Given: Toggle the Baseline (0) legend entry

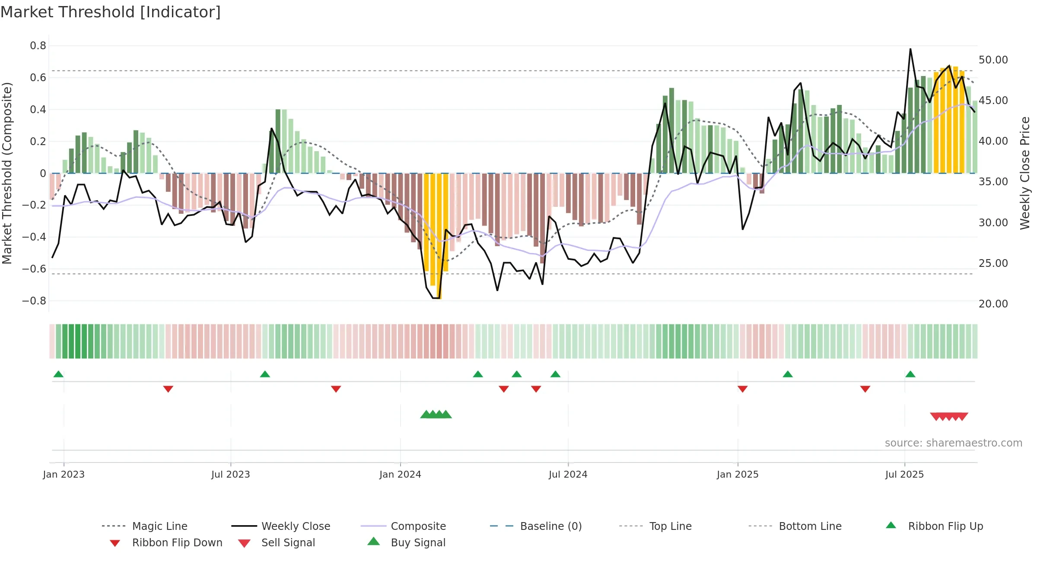Looking at the screenshot, I should [x=536, y=526].
